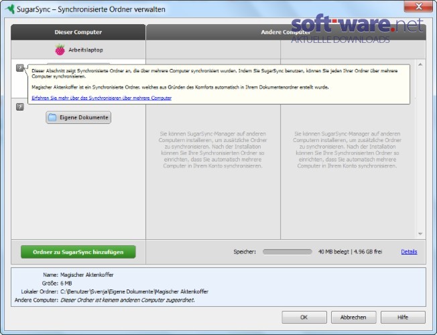Open the Details storage link
The height and width of the screenshot is (335, 437).
click(x=409, y=252)
